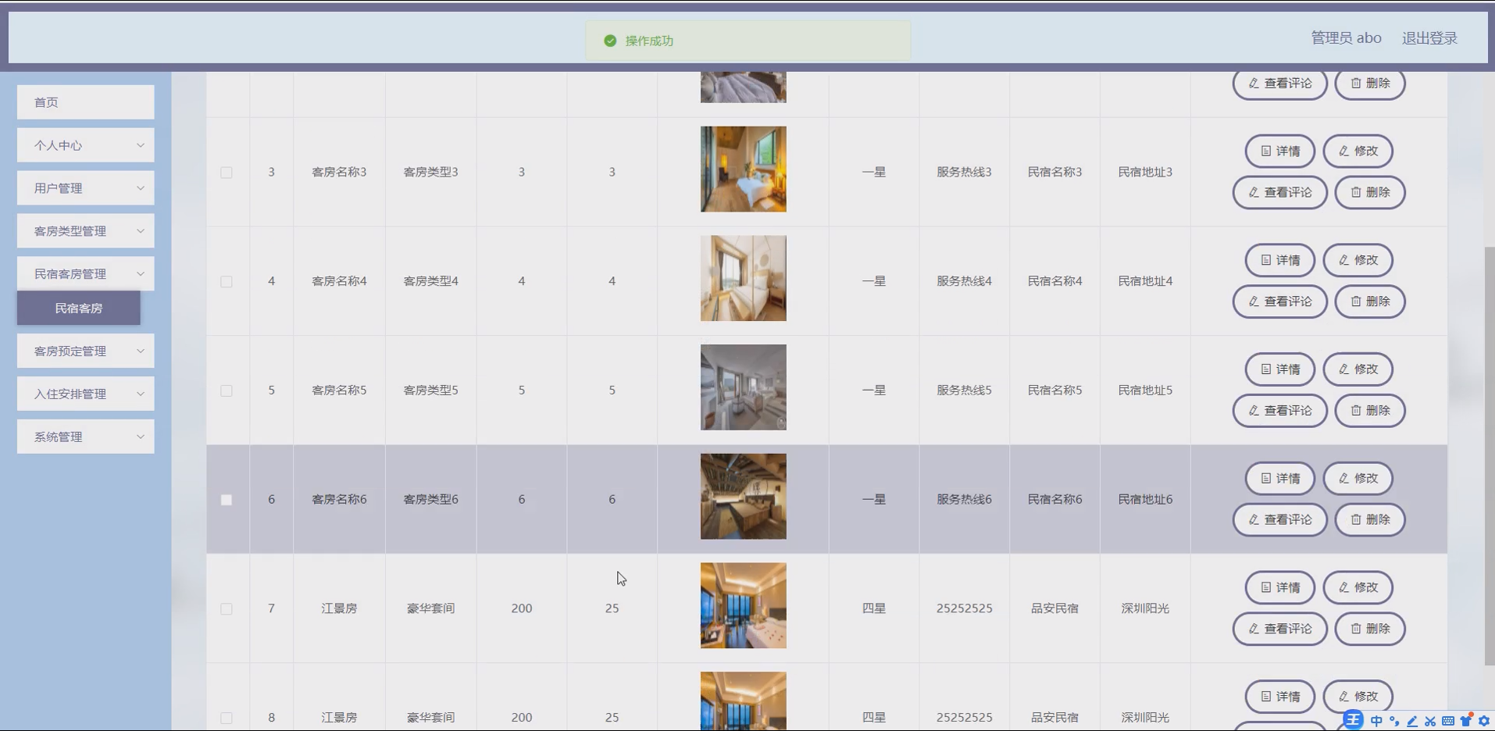Delete room 客房名称6
This screenshot has width=1495, height=731.
click(1370, 519)
